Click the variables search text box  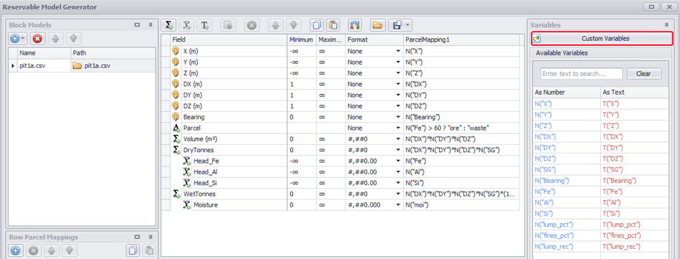[x=580, y=74]
